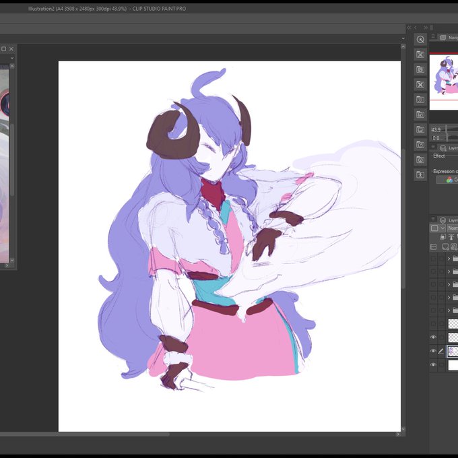Click the clip to layer below icon

pyautogui.click(x=443, y=237)
